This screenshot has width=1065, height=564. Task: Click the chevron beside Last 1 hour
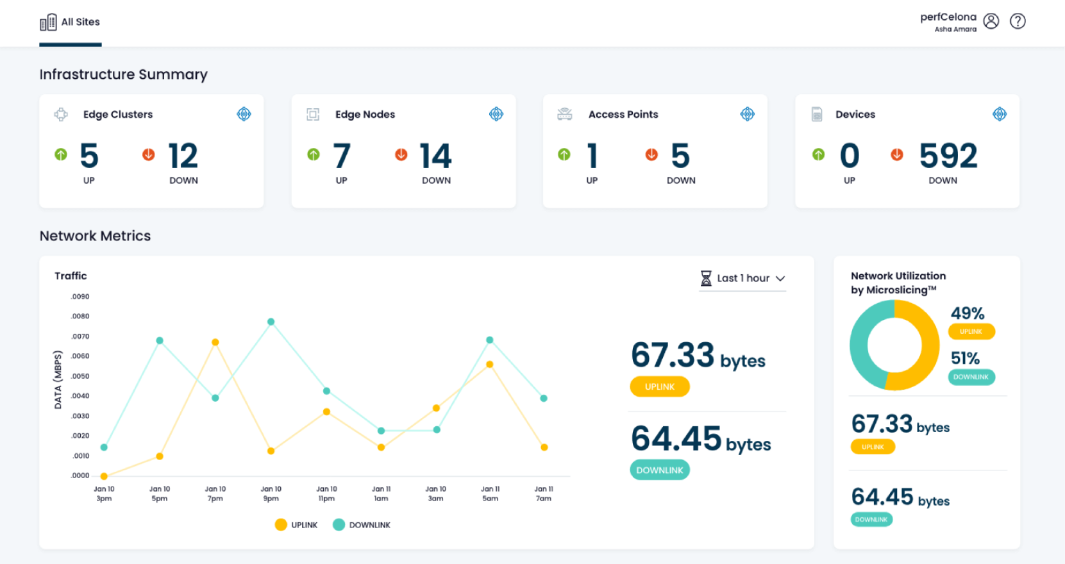click(780, 279)
